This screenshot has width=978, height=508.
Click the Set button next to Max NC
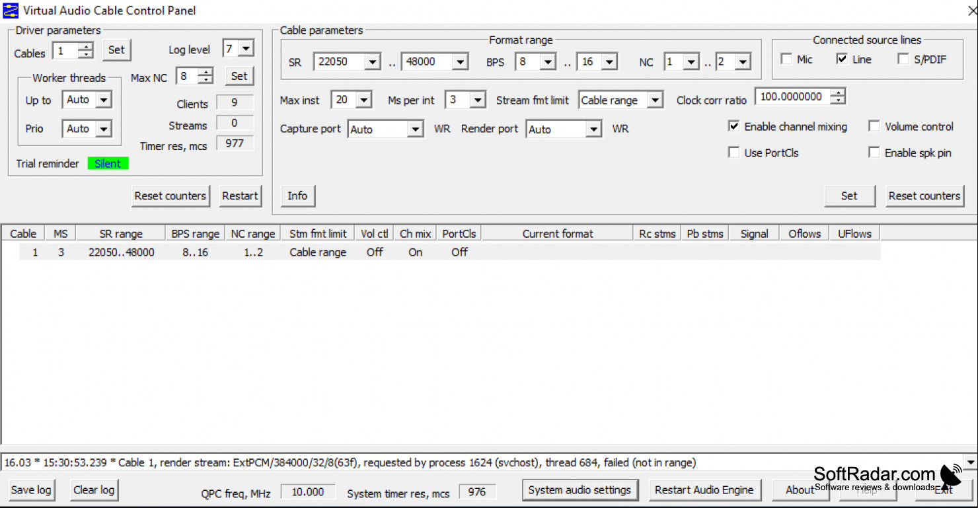pos(239,76)
